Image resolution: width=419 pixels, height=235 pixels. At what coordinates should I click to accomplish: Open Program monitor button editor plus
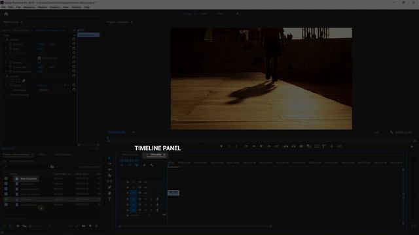coord(412,146)
